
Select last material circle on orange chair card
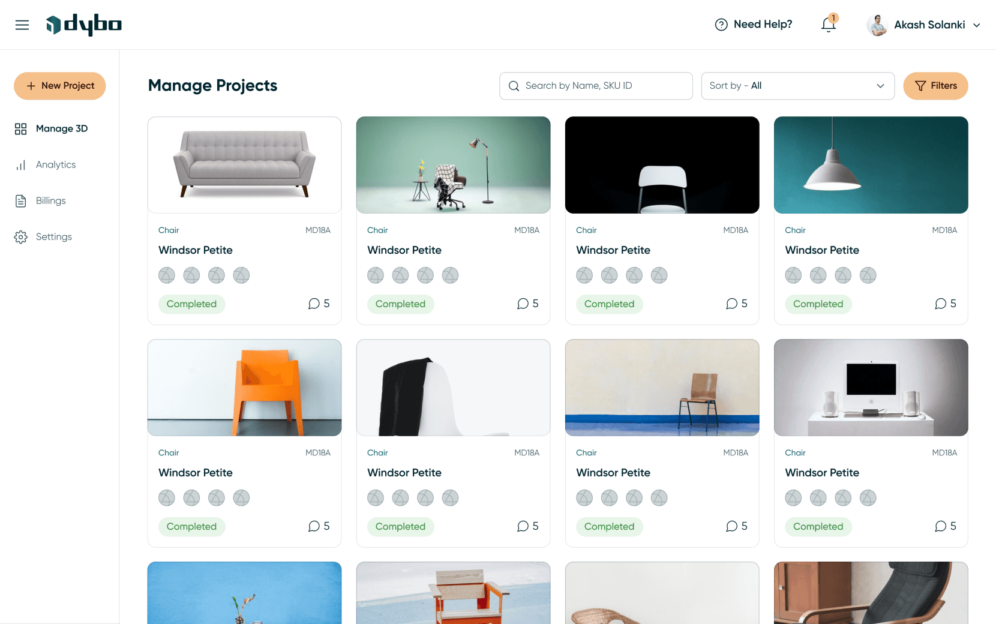pyautogui.click(x=241, y=498)
